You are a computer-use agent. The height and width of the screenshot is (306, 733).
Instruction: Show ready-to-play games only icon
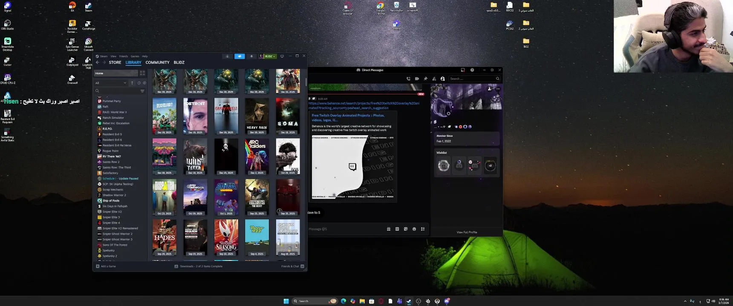[144, 83]
